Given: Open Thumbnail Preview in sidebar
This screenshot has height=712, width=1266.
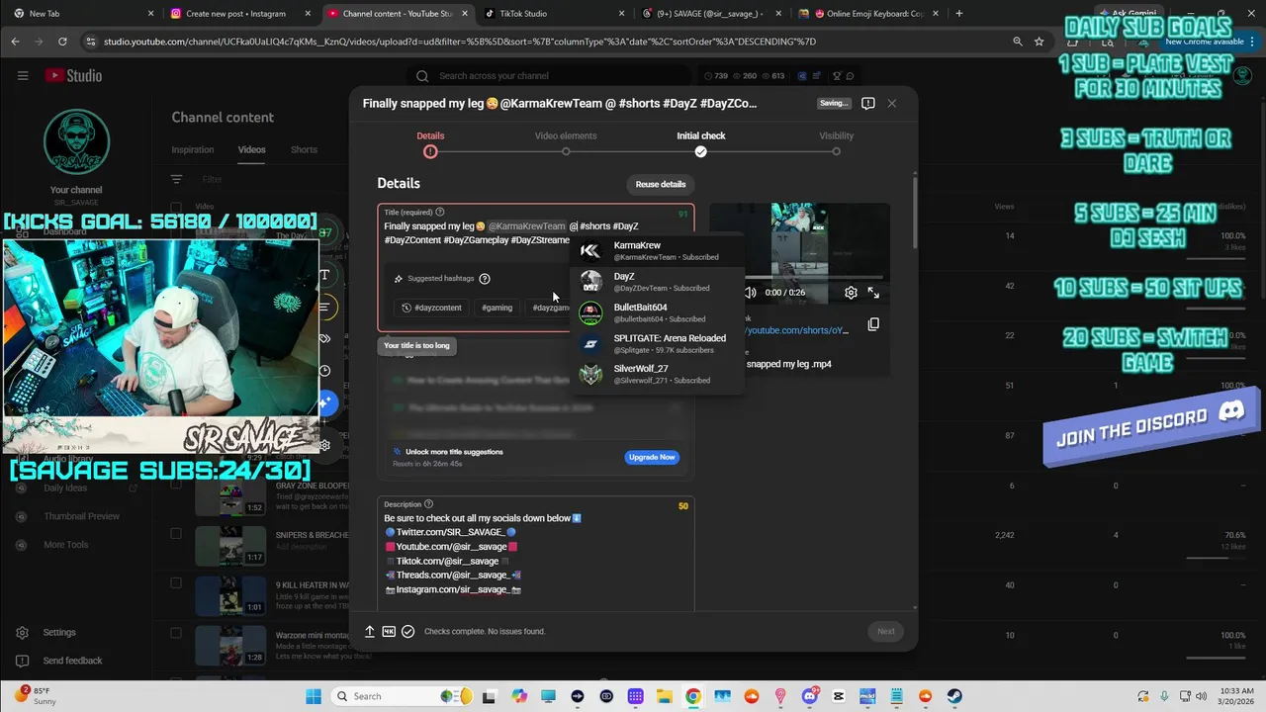Looking at the screenshot, I should (81, 516).
